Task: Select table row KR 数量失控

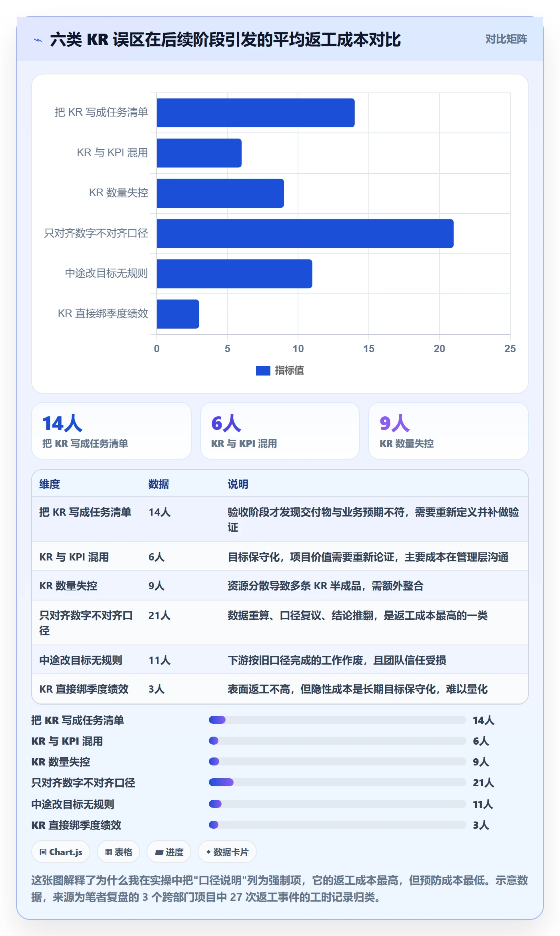Action: (x=280, y=585)
